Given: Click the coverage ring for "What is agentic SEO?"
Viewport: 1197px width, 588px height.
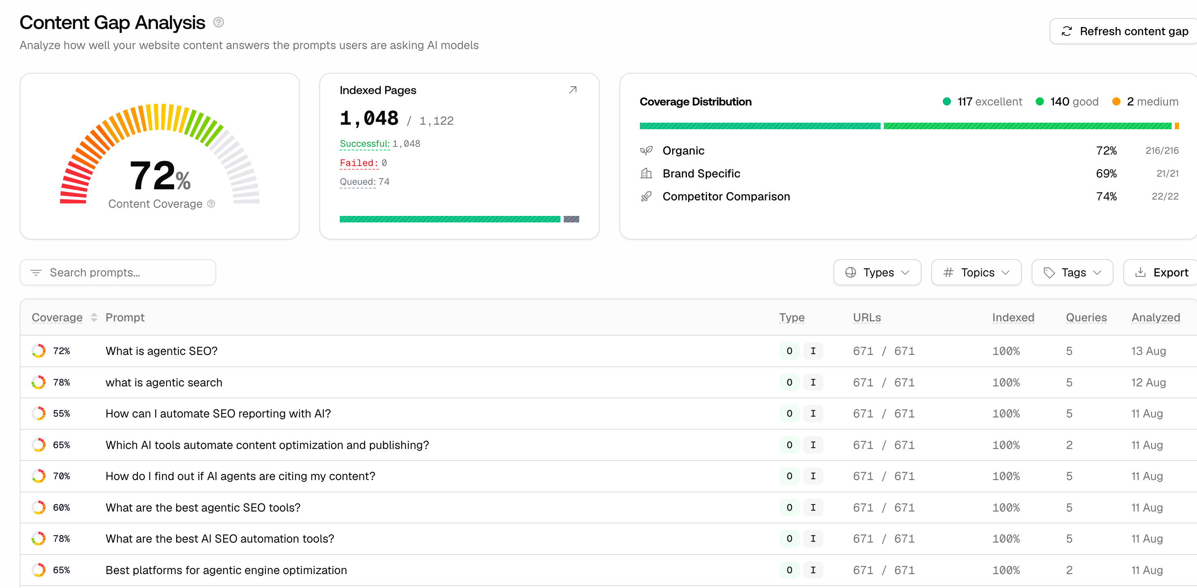Looking at the screenshot, I should [38, 351].
